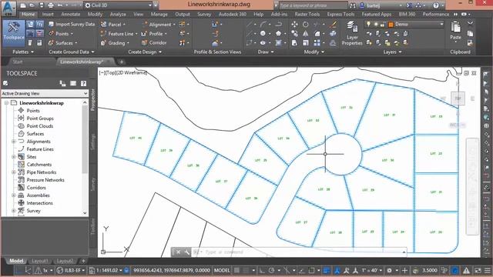The height and width of the screenshot is (277, 493).
Task: Toggle layer lock icon
Action: coord(382,24)
